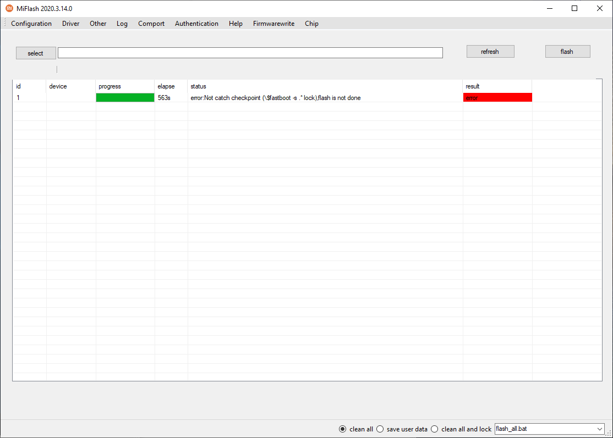Open the Configuration menu
This screenshot has height=438, width=613.
click(x=31, y=24)
